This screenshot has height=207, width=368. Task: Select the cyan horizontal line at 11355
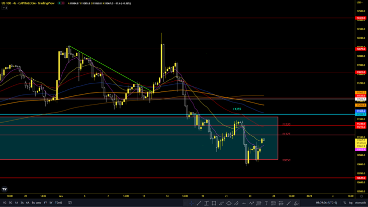(177, 115)
